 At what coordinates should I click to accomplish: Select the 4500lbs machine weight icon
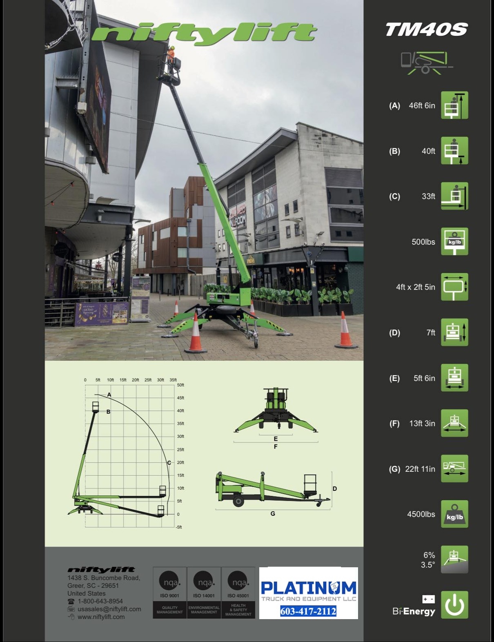(x=454, y=514)
